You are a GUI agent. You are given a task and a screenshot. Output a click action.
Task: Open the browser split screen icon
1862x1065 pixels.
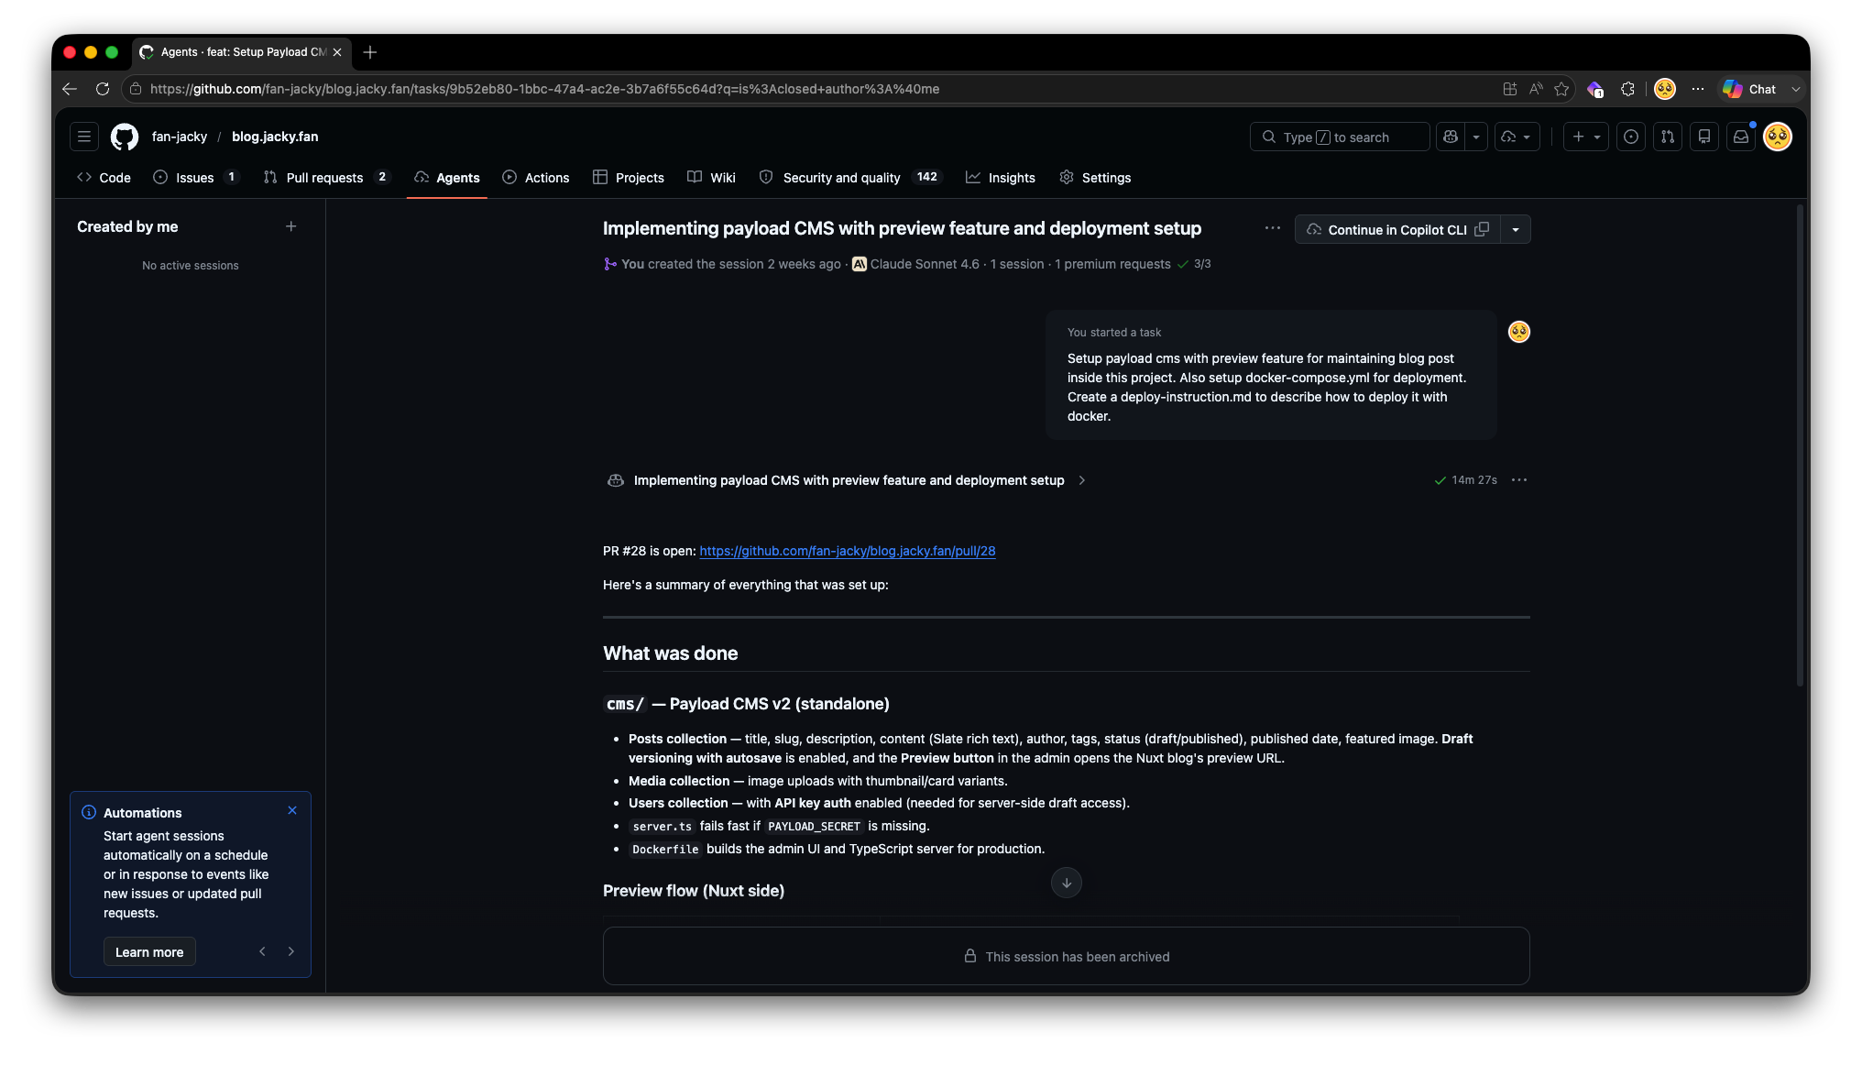point(1510,89)
